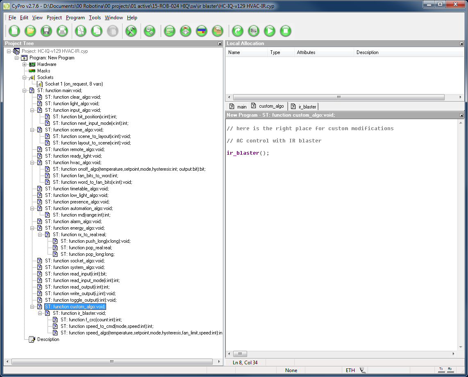Close the Local Allocation panel

[x=461, y=44]
